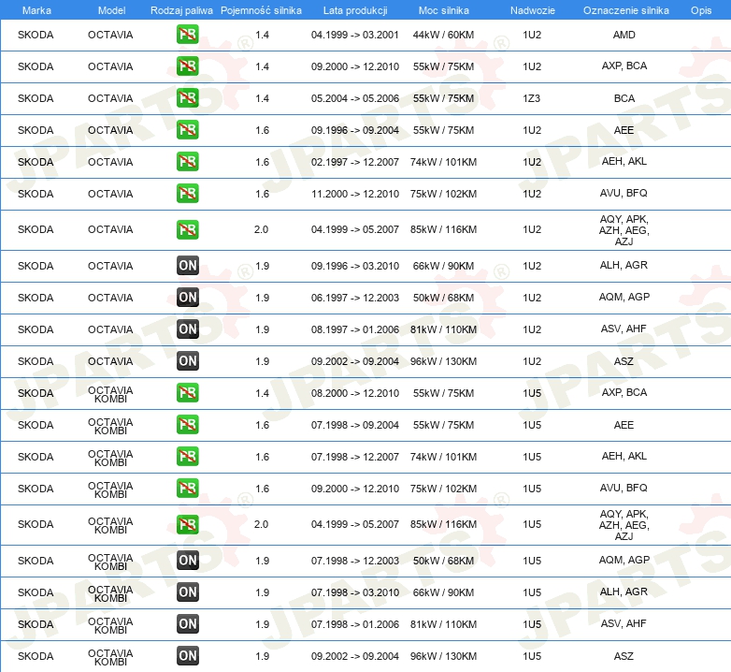731x672 pixels.
Task: Click the petrol icon in the 02.1997 -> 12.2007 row
Action: (x=187, y=162)
